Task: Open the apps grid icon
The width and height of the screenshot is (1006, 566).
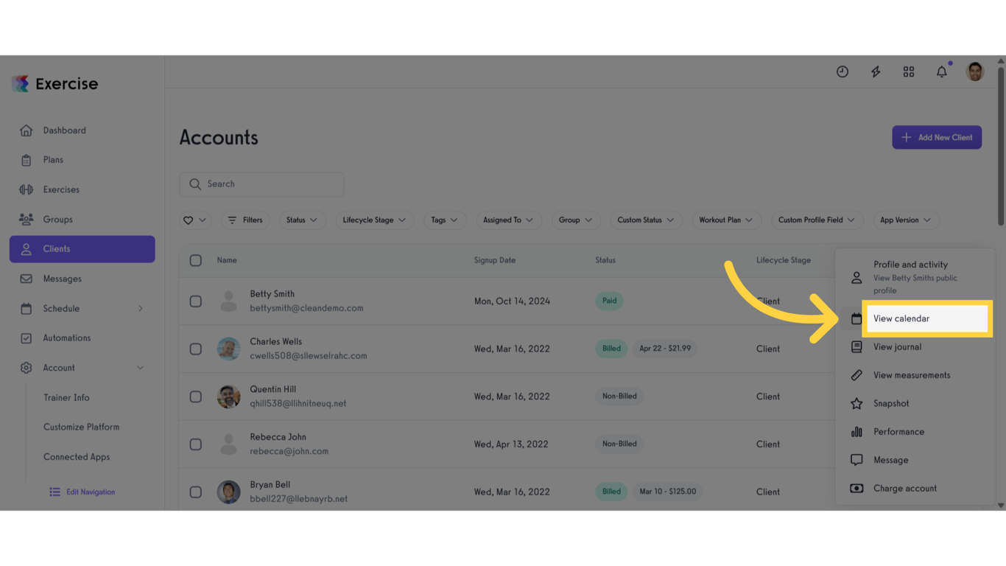Action: [908, 71]
